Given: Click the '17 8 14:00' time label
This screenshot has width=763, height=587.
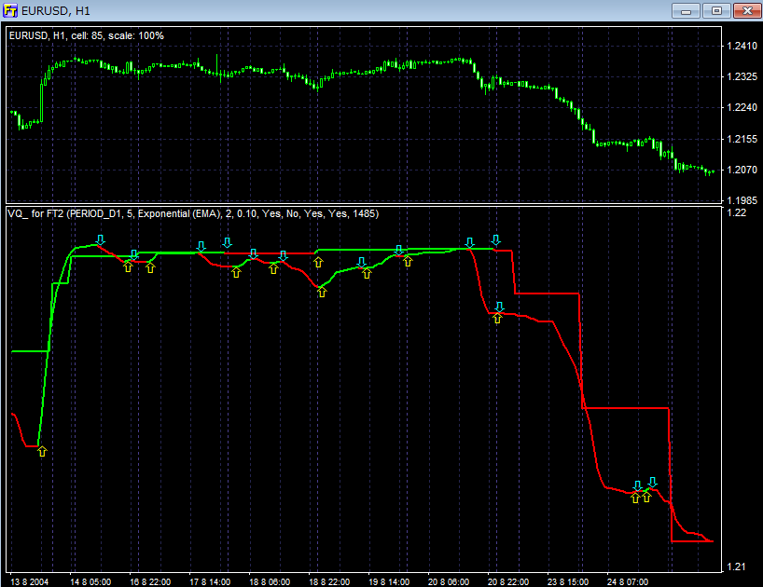Looking at the screenshot, I should tap(210, 581).
